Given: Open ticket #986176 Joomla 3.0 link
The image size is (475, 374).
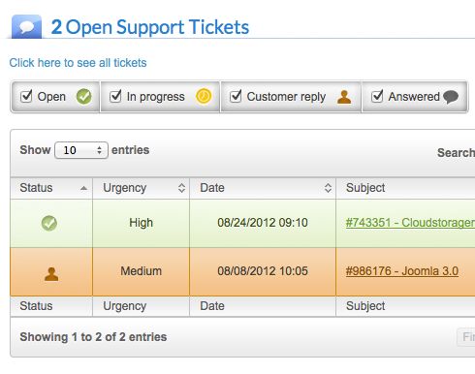Looking at the screenshot, I should tap(402, 271).
